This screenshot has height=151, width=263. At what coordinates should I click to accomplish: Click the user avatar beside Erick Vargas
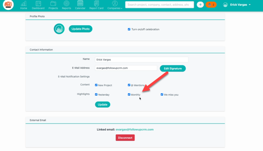(225, 5)
